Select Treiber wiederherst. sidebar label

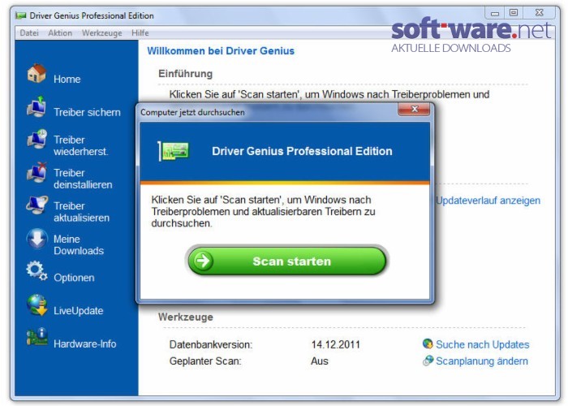pyautogui.click(x=81, y=145)
